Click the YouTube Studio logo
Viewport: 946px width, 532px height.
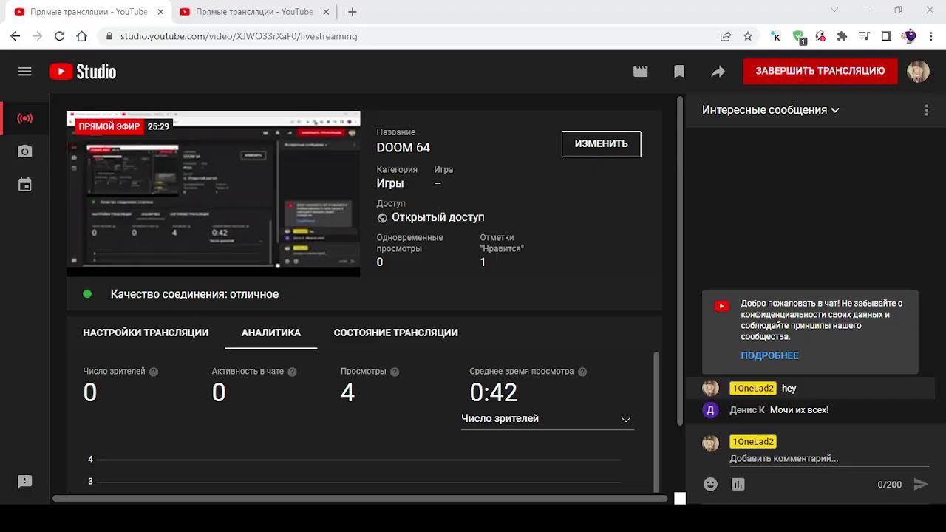pos(83,72)
